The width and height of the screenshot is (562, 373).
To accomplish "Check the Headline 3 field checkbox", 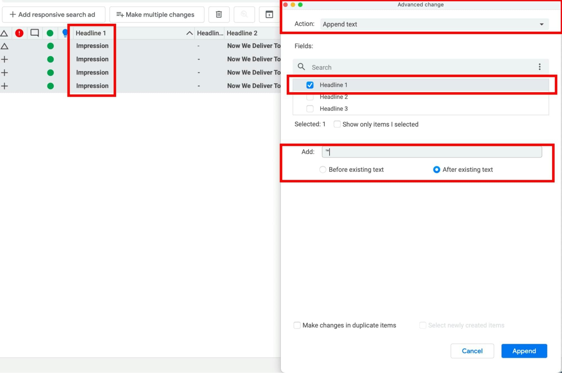I will (310, 109).
